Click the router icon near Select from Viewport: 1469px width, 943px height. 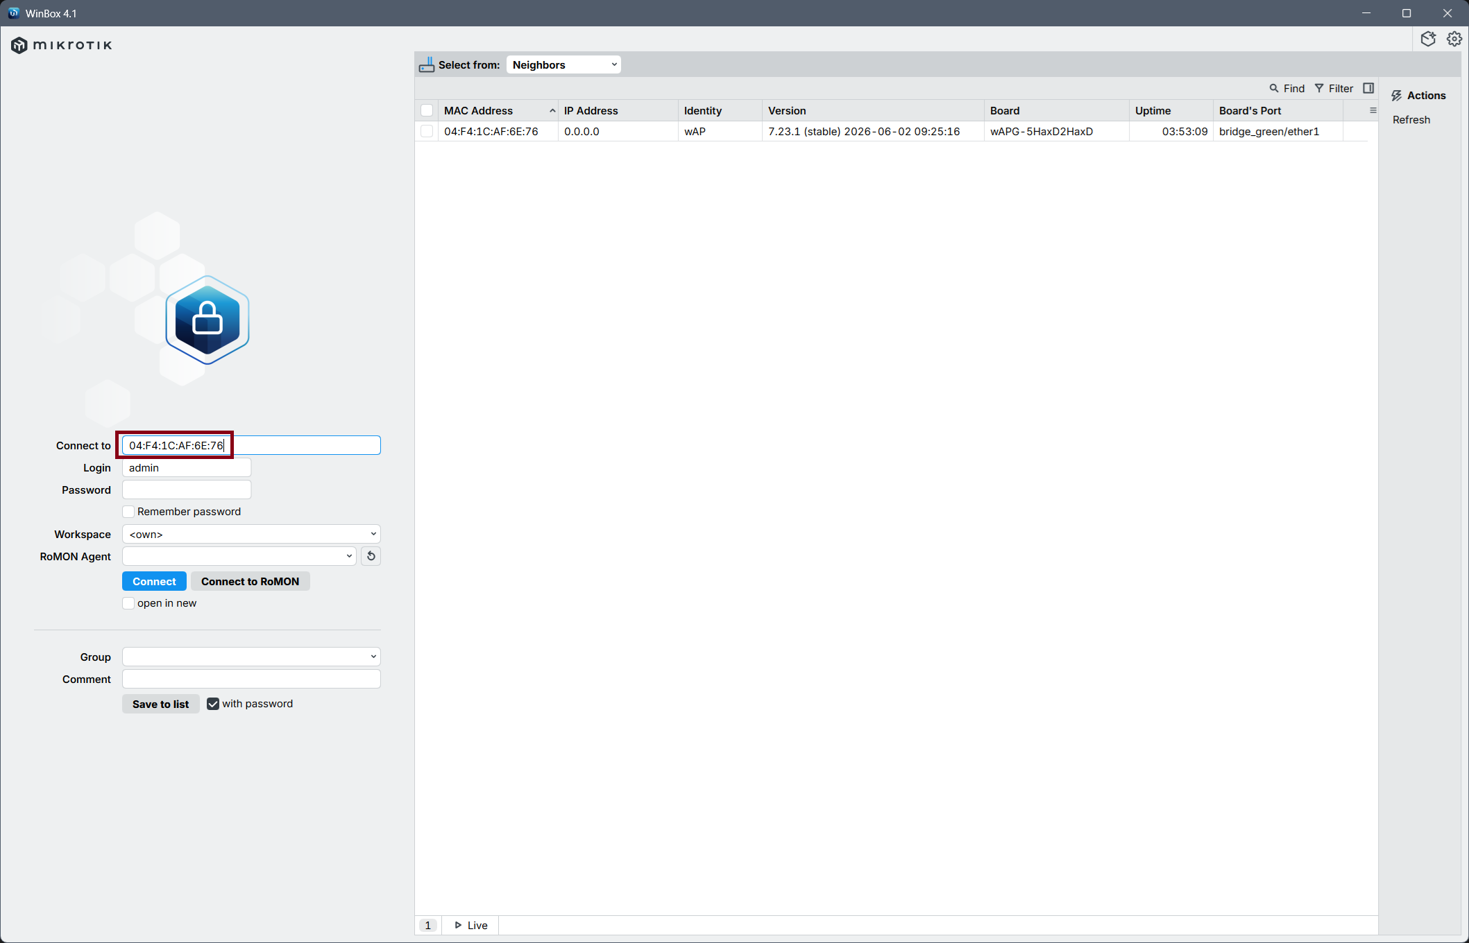[426, 64]
